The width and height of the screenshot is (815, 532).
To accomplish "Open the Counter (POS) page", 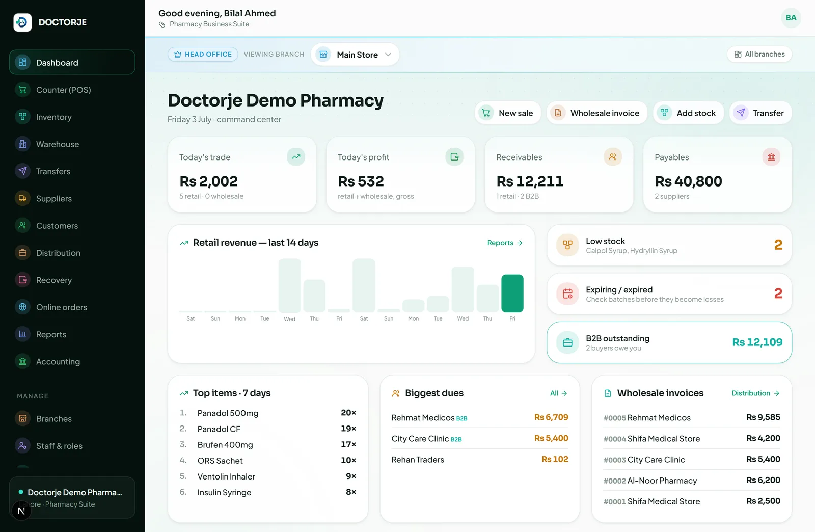I will tap(72, 90).
